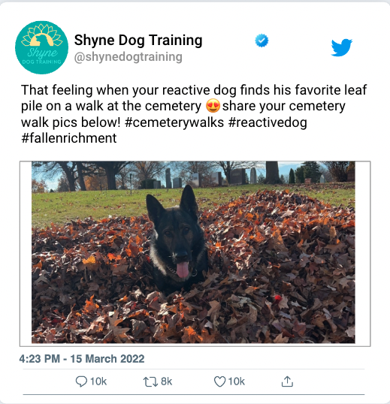Open the dog in leaf pile photo
The width and height of the screenshot is (390, 404).
(193, 252)
